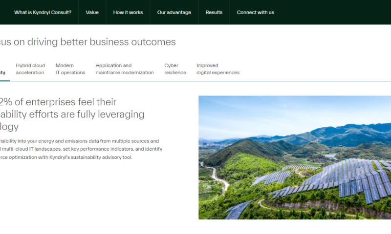This screenshot has width=391, height=234.
Task: Select Our advantage in navigation bar
Action: tap(174, 13)
